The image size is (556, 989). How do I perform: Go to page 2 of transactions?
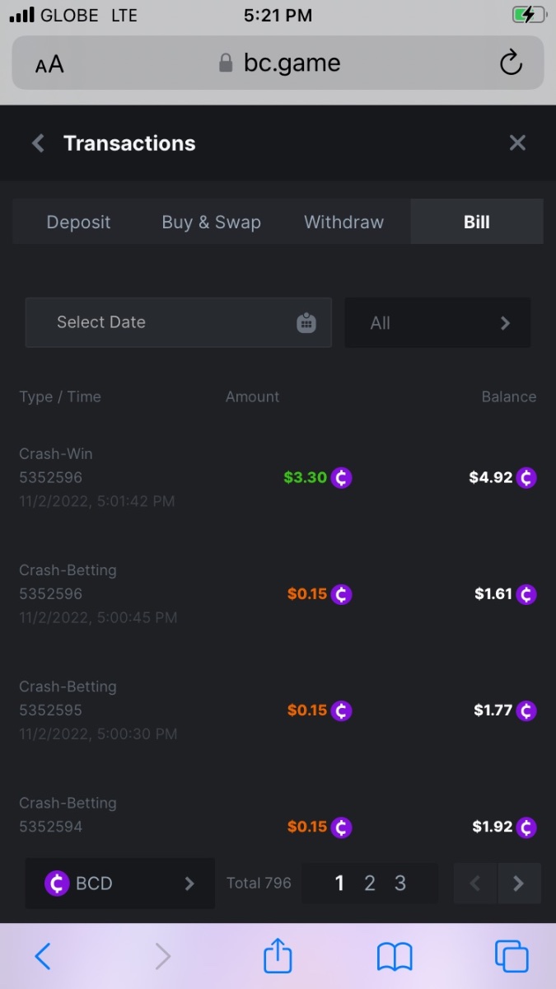370,884
